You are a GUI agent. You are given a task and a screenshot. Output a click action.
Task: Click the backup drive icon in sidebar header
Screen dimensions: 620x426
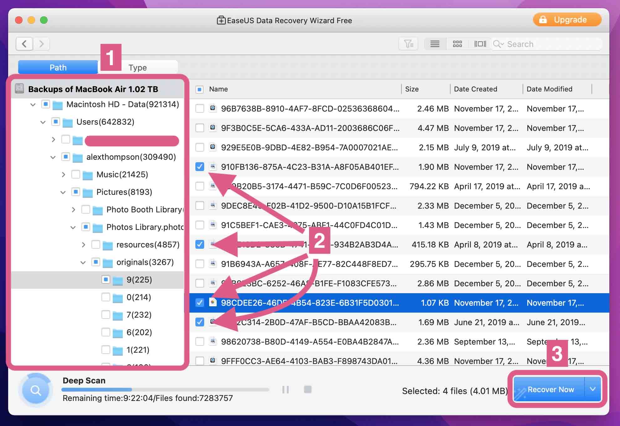[19, 89]
